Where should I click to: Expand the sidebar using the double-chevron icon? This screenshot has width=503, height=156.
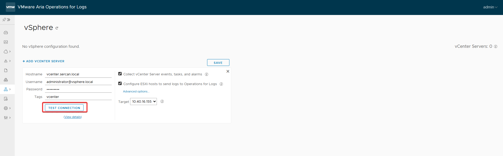coord(9,20)
